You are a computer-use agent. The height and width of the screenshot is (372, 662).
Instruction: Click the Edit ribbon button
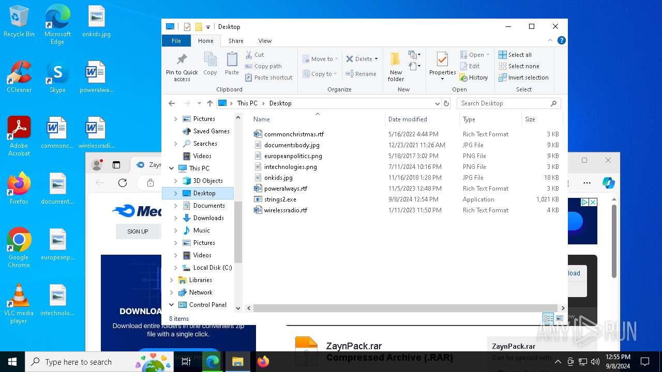pyautogui.click(x=470, y=66)
